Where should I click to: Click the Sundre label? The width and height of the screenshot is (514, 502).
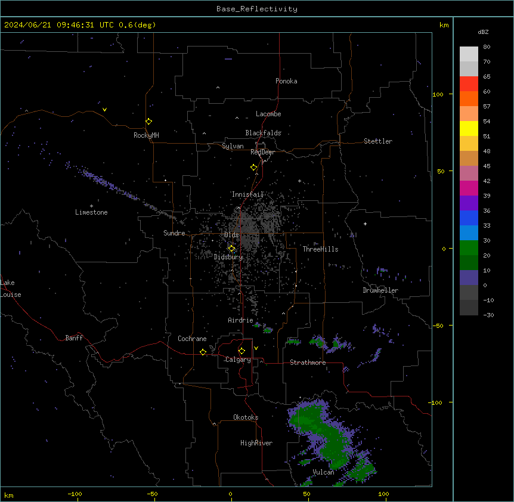174,233
